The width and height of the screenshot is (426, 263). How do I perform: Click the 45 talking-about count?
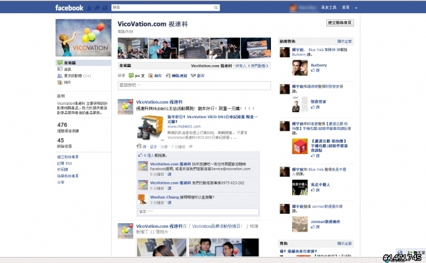coord(61,140)
